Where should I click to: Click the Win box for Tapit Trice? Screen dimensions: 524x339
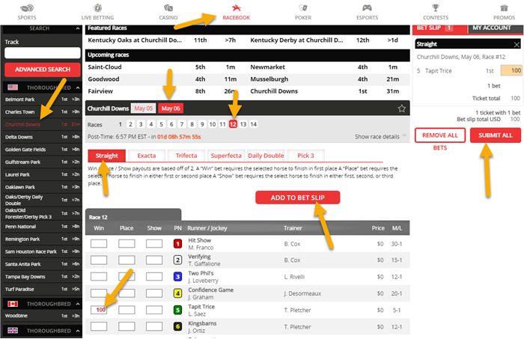click(99, 310)
